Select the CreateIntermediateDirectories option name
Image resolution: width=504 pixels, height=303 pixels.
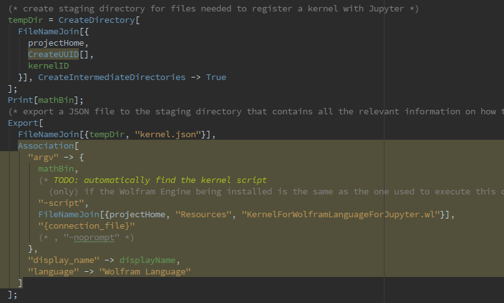[111, 77]
